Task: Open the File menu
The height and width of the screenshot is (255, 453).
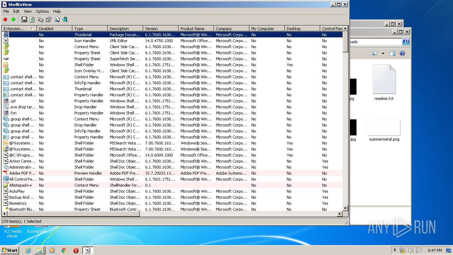Action: point(6,11)
